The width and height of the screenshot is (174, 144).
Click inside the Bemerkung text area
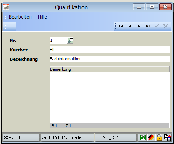(110, 98)
